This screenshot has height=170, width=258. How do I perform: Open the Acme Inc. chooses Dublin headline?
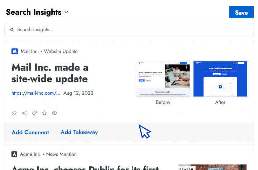pos(85,168)
